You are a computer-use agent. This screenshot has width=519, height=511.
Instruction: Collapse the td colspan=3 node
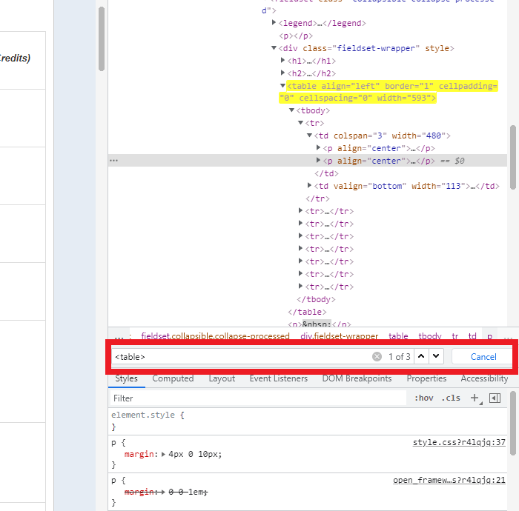(309, 136)
